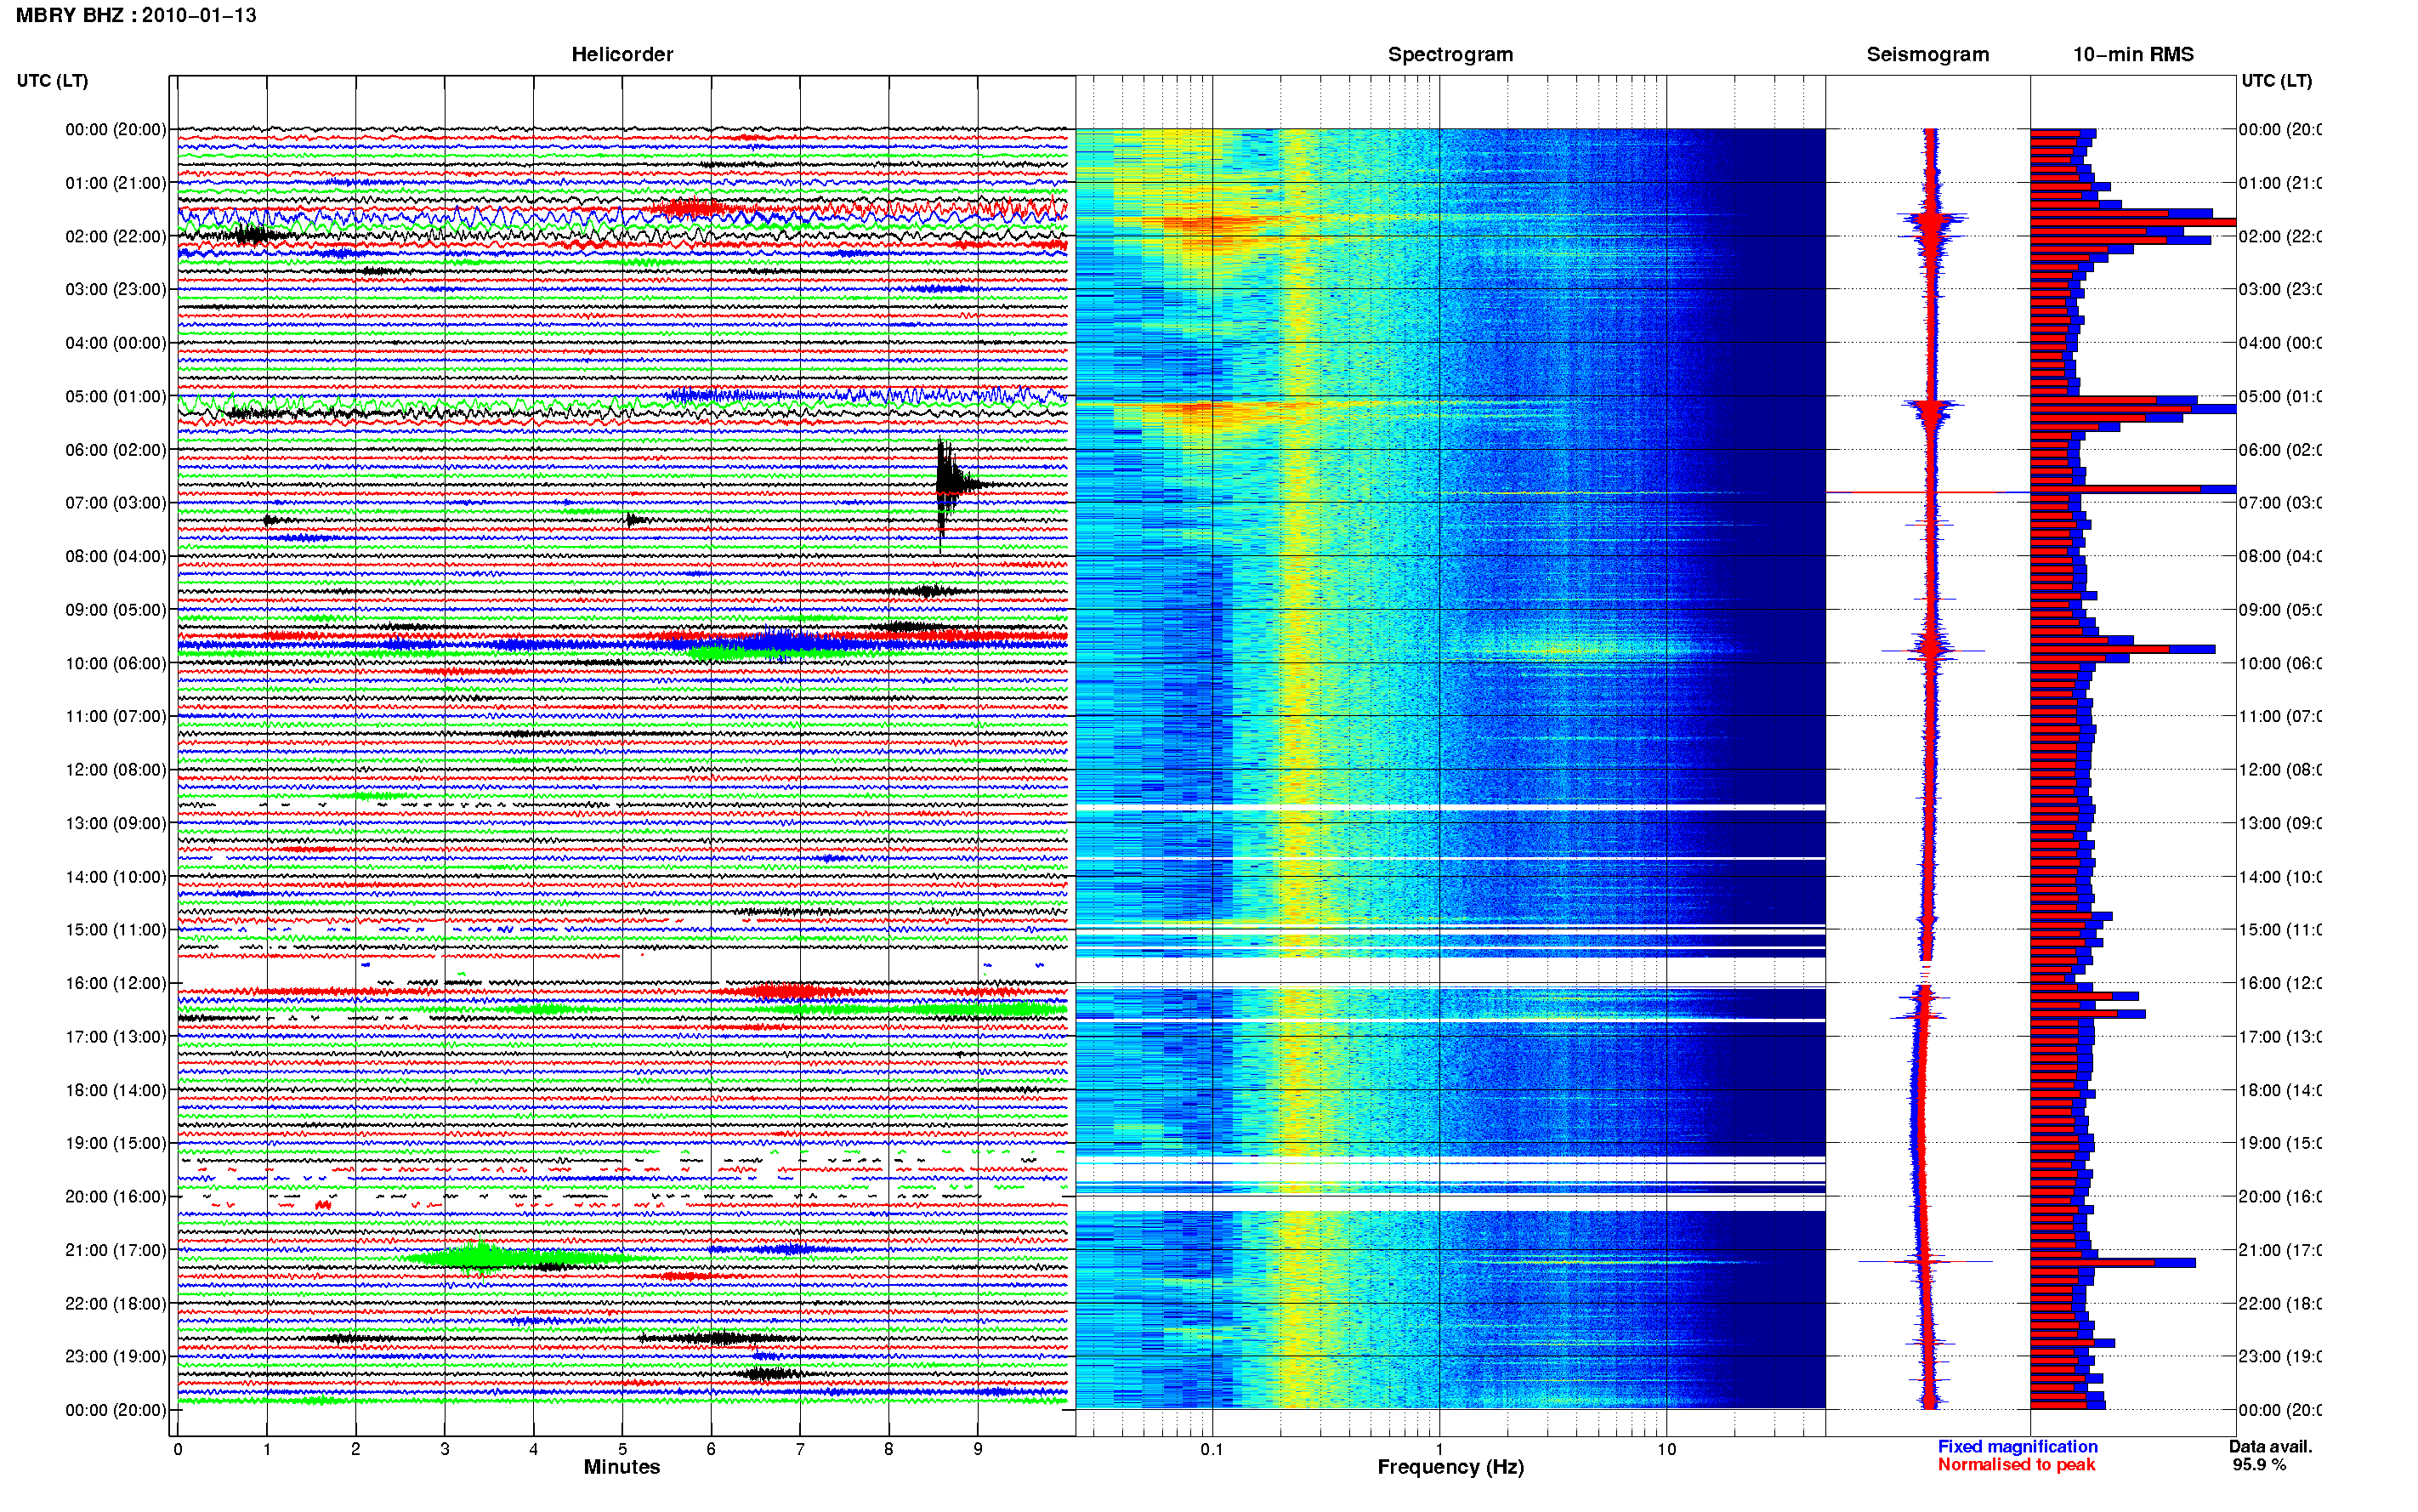Image resolution: width=2418 pixels, height=1512 pixels.
Task: Select the 'Helicorder' panel heading
Action: (622, 54)
